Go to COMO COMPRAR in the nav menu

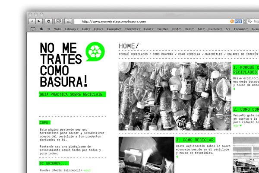pos(163,54)
